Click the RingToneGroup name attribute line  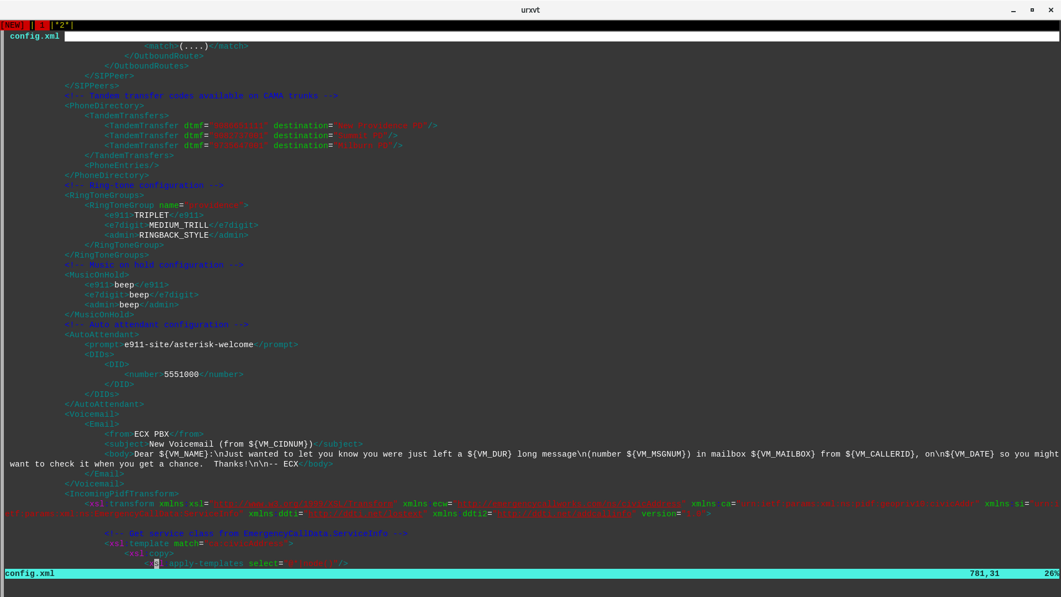point(166,206)
